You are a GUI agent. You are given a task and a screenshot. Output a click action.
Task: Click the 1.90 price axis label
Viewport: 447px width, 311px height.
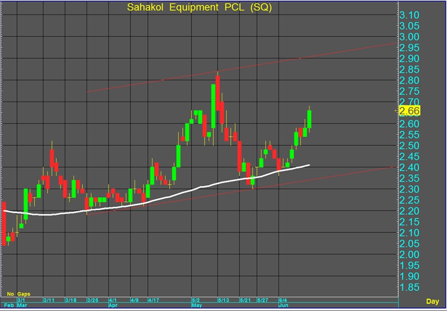pos(409,277)
